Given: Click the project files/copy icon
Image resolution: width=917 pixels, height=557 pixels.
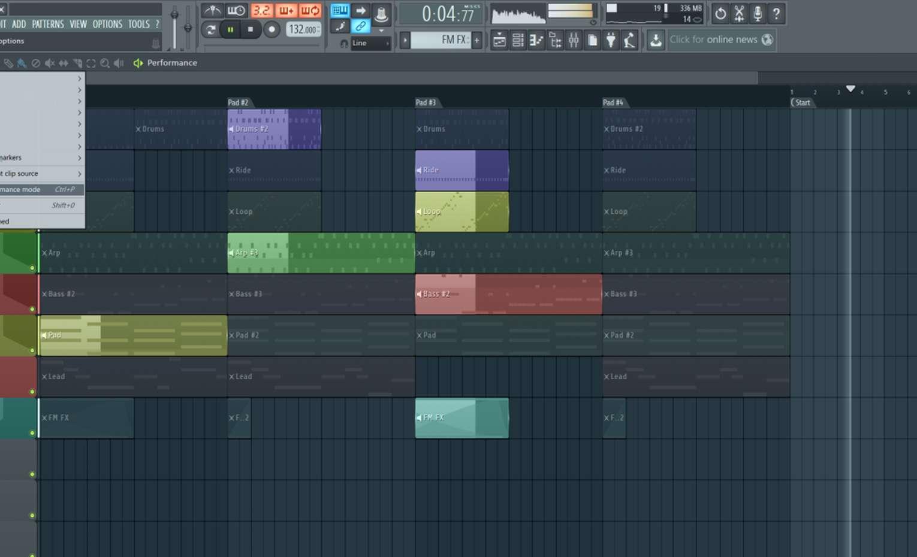Looking at the screenshot, I should [592, 40].
